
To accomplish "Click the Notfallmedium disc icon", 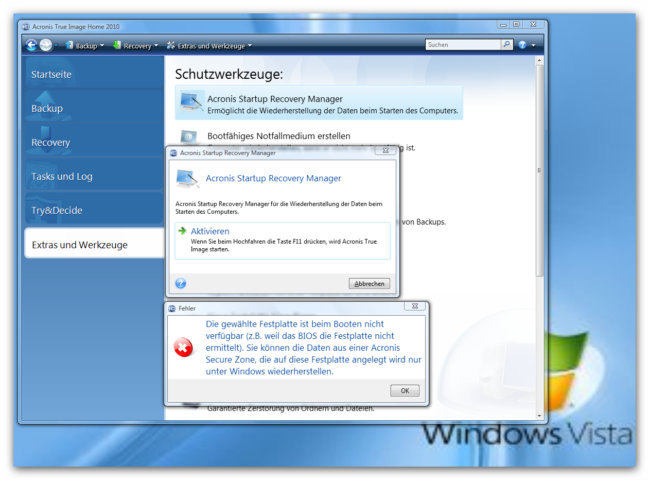I will pos(189,137).
